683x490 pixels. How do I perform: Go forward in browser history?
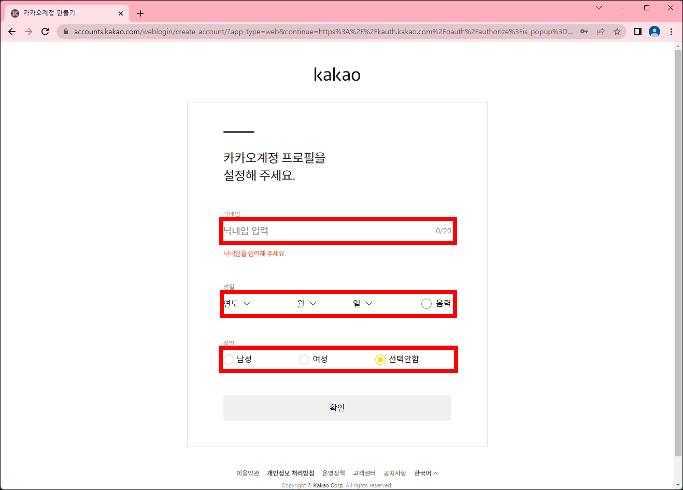pyautogui.click(x=29, y=32)
